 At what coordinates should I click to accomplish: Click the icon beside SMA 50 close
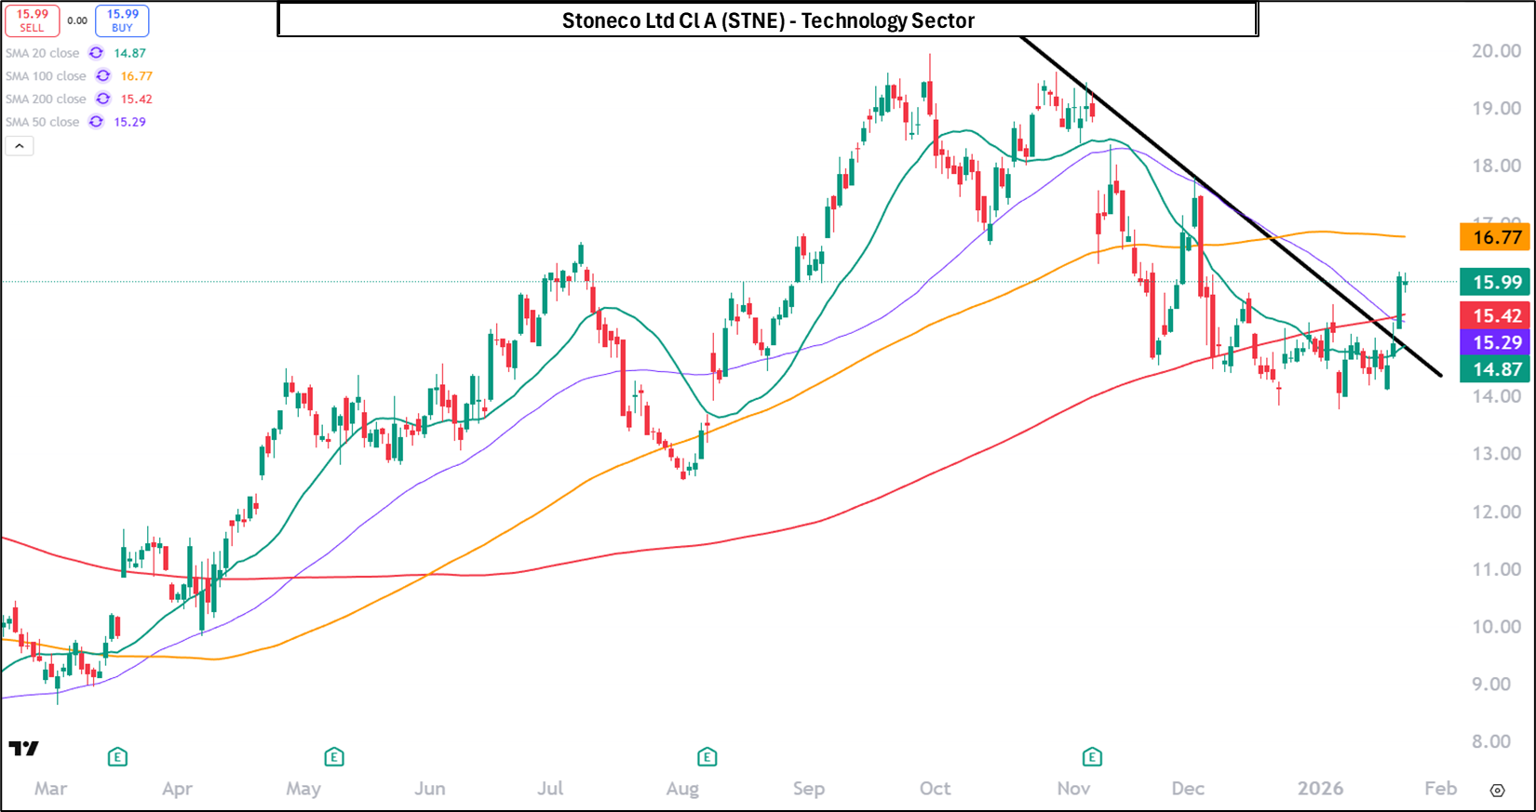point(96,122)
